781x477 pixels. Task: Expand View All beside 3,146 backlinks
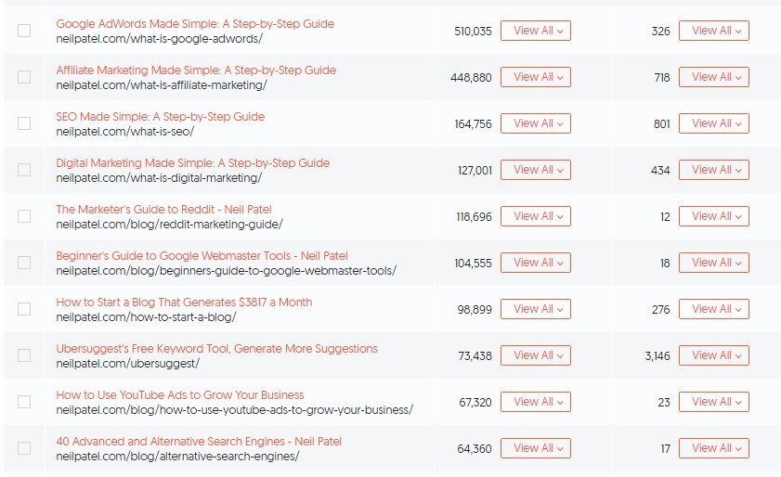pos(714,355)
